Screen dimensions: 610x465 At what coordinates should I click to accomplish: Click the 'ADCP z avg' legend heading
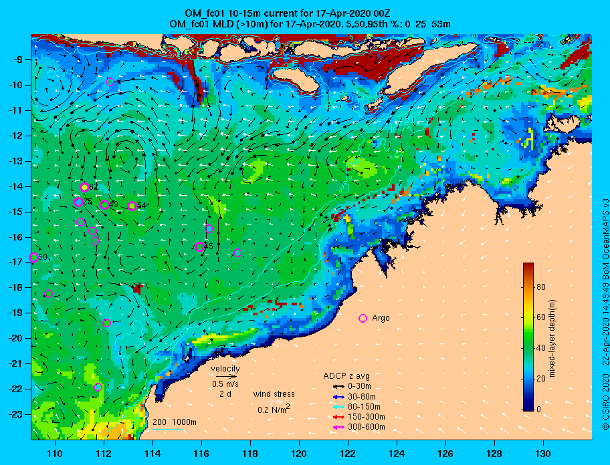pos(346,376)
